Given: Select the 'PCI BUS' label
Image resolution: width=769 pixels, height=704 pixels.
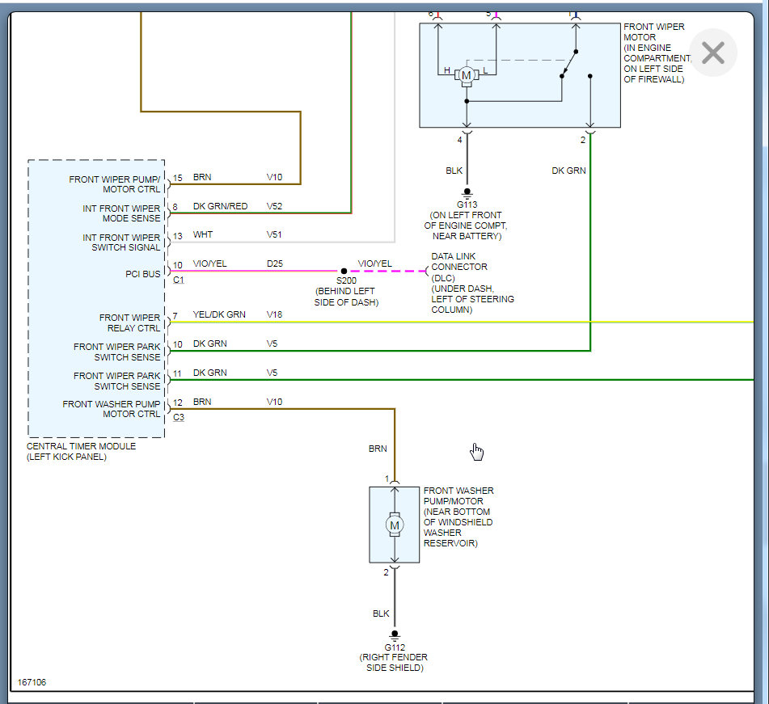Looking at the screenshot, I should pyautogui.click(x=142, y=274).
